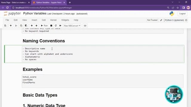Open browser profile avatar
Image resolution: width=191 pixels, height=107 pixels.
click(188, 8)
